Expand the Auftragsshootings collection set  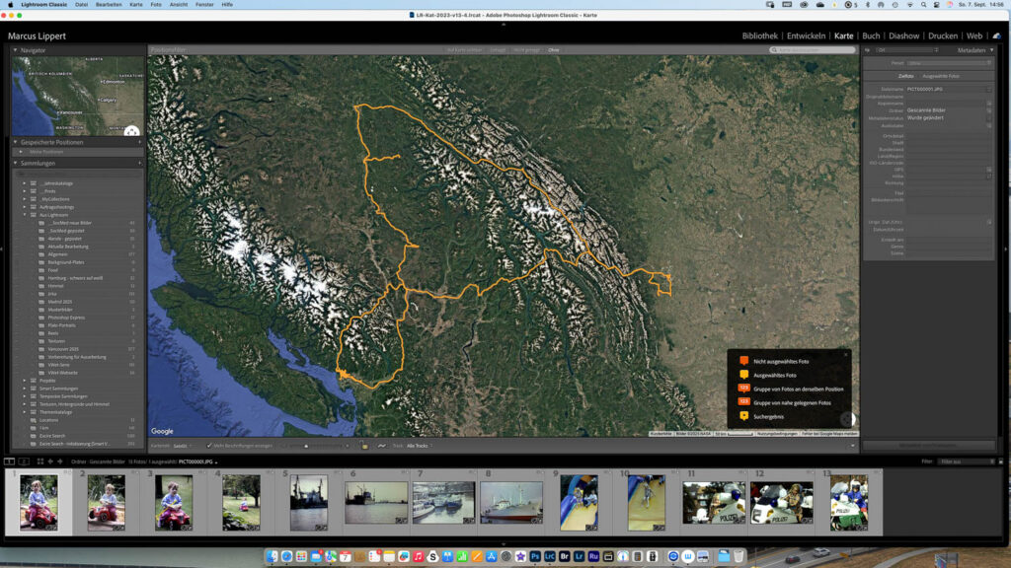point(25,207)
